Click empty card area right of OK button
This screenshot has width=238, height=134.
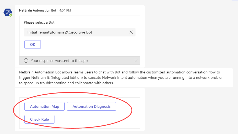(89, 44)
